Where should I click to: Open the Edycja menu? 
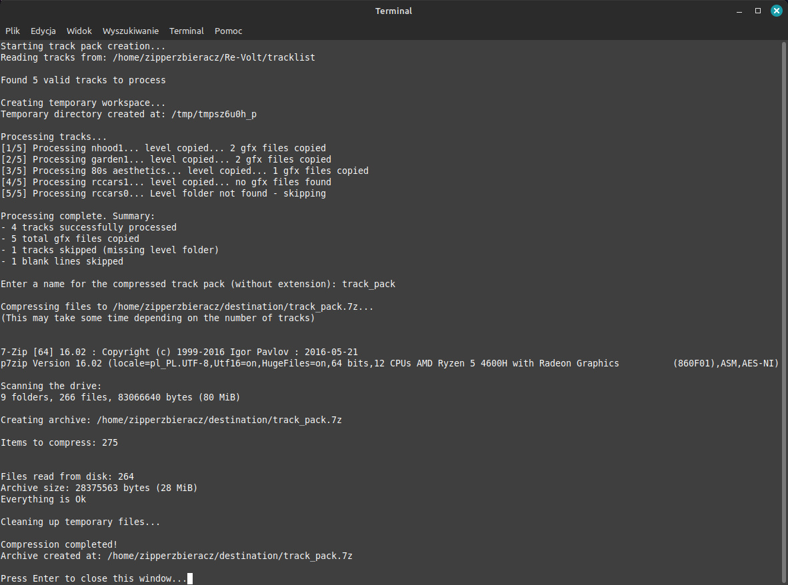tap(43, 31)
